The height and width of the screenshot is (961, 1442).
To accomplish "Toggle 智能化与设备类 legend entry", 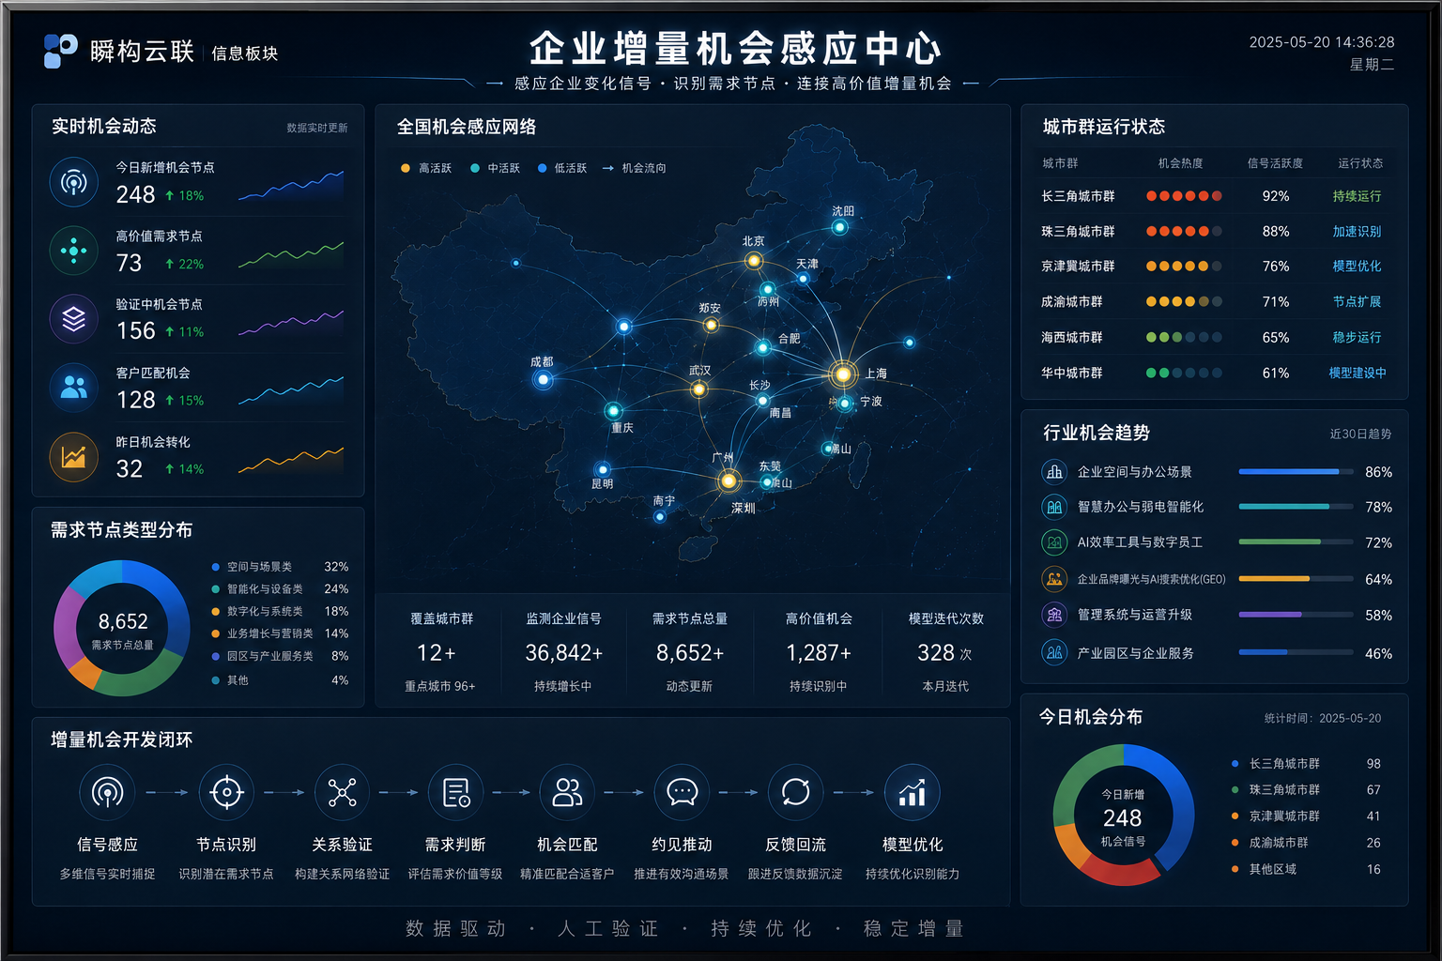I will pos(280,589).
